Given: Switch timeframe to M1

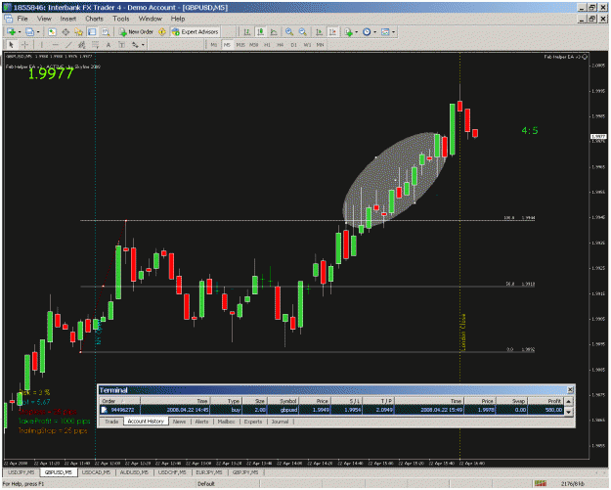Looking at the screenshot, I should (213, 45).
